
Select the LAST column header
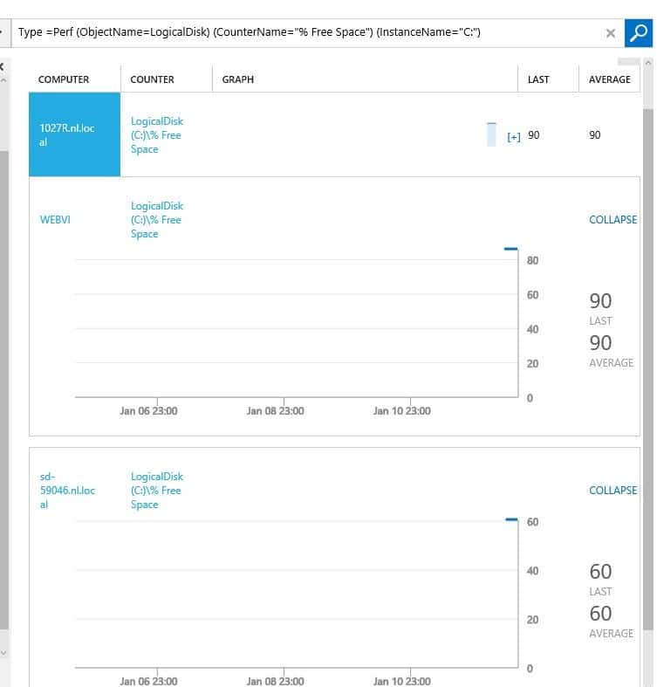tap(538, 79)
